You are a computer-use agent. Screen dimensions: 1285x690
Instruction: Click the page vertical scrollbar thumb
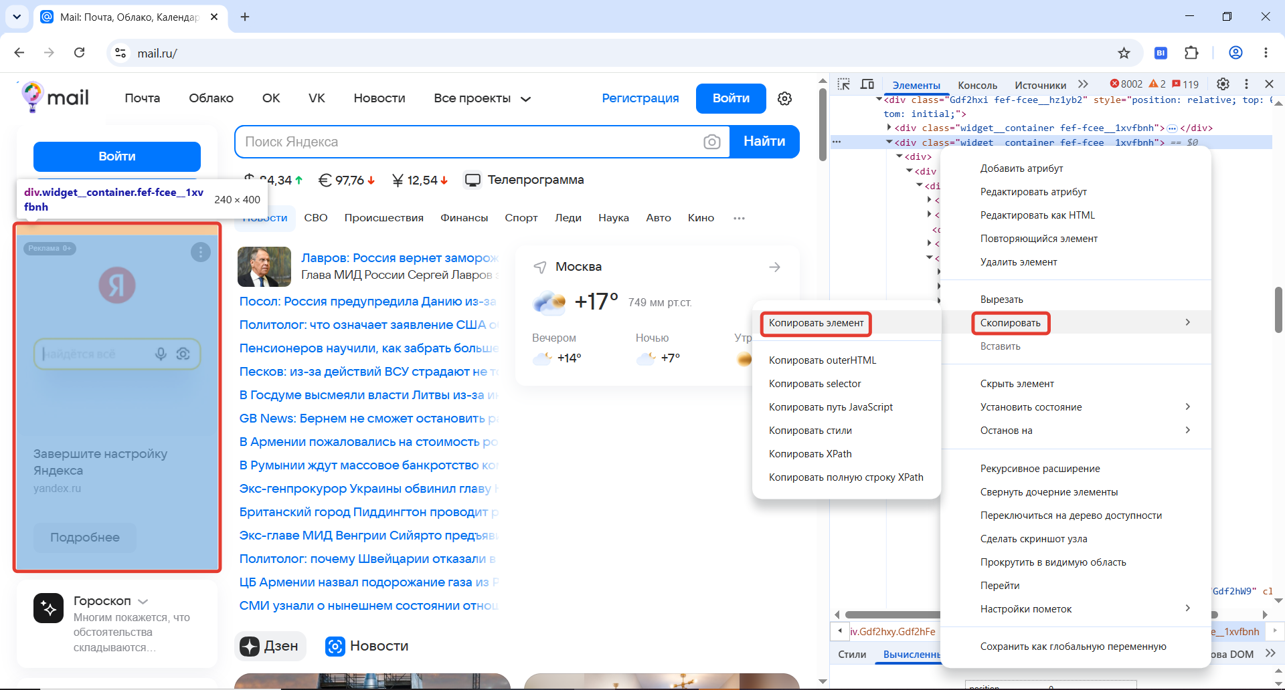pyautogui.click(x=823, y=124)
